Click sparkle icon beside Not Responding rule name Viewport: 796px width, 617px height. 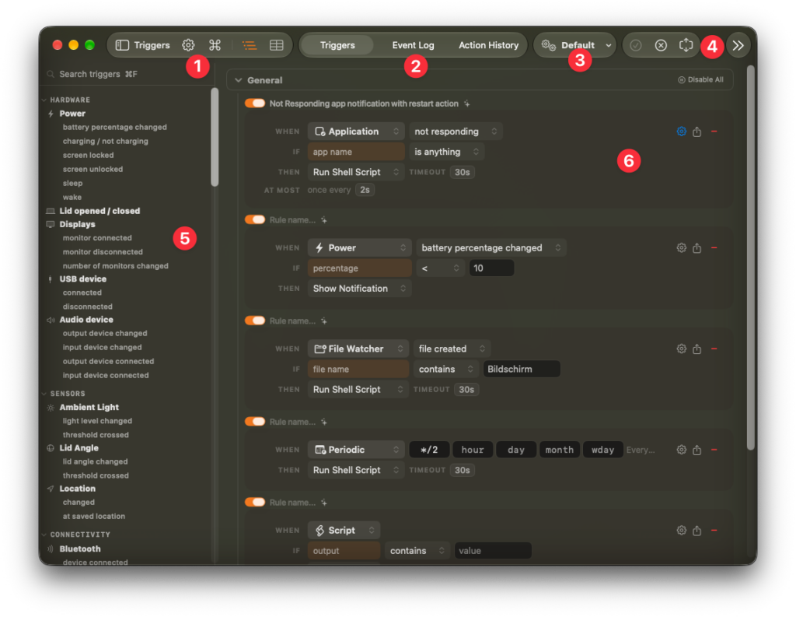point(466,103)
